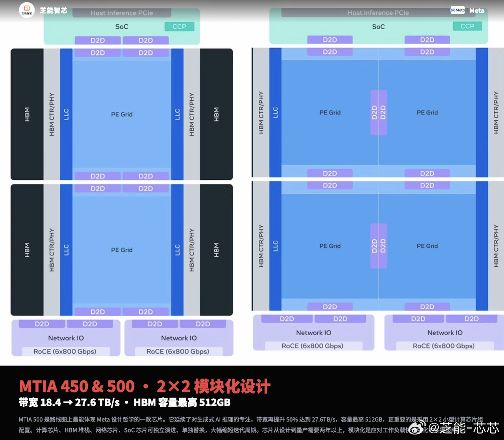This screenshot has height=440, width=504.
Task: Click upper-right HBM CTR/PHY strip, right diagram
Action: (x=496, y=113)
